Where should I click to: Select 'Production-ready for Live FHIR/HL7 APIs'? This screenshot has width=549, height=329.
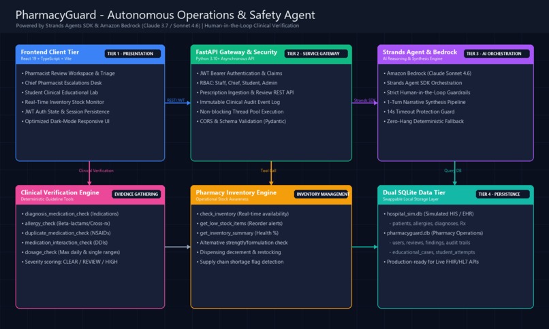431,262
